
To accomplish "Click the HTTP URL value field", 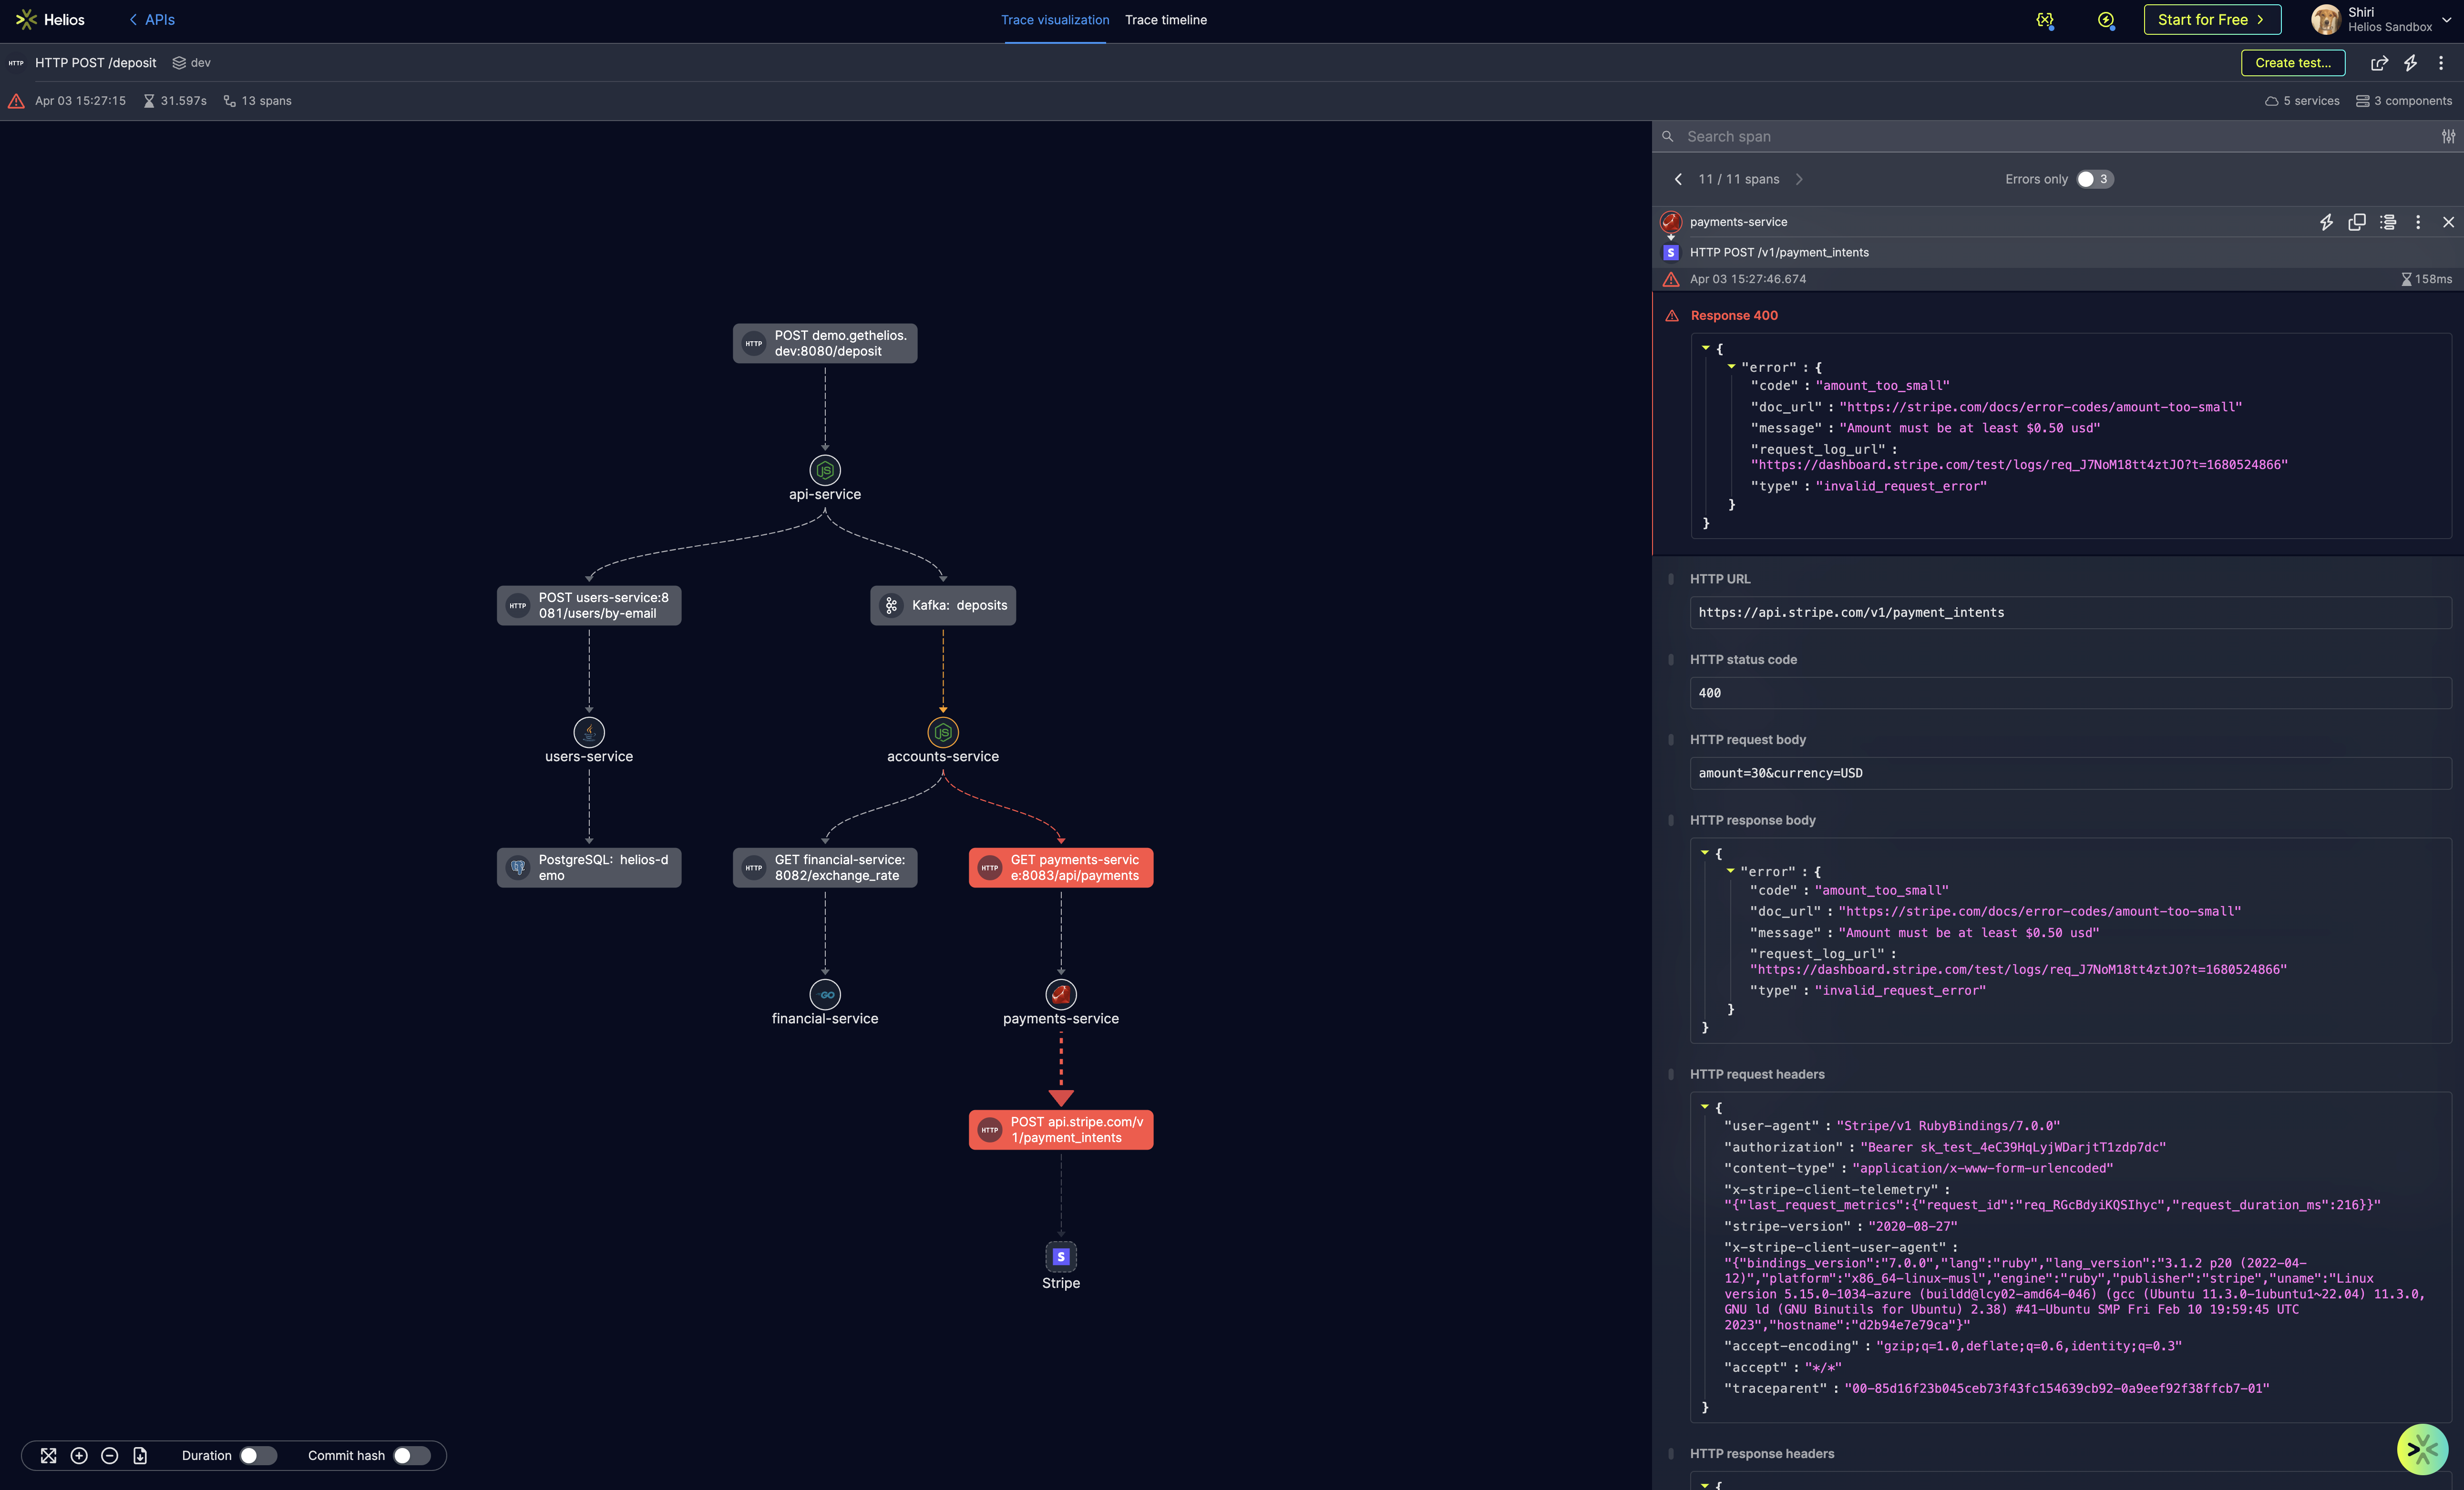I will click(2070, 613).
